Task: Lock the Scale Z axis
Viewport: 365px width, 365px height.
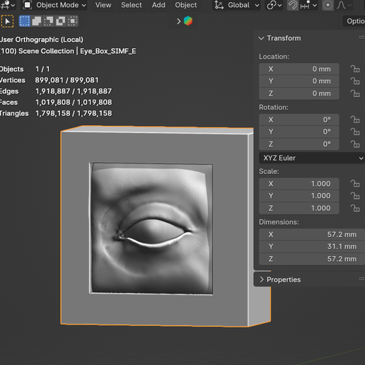Action: coord(355,208)
